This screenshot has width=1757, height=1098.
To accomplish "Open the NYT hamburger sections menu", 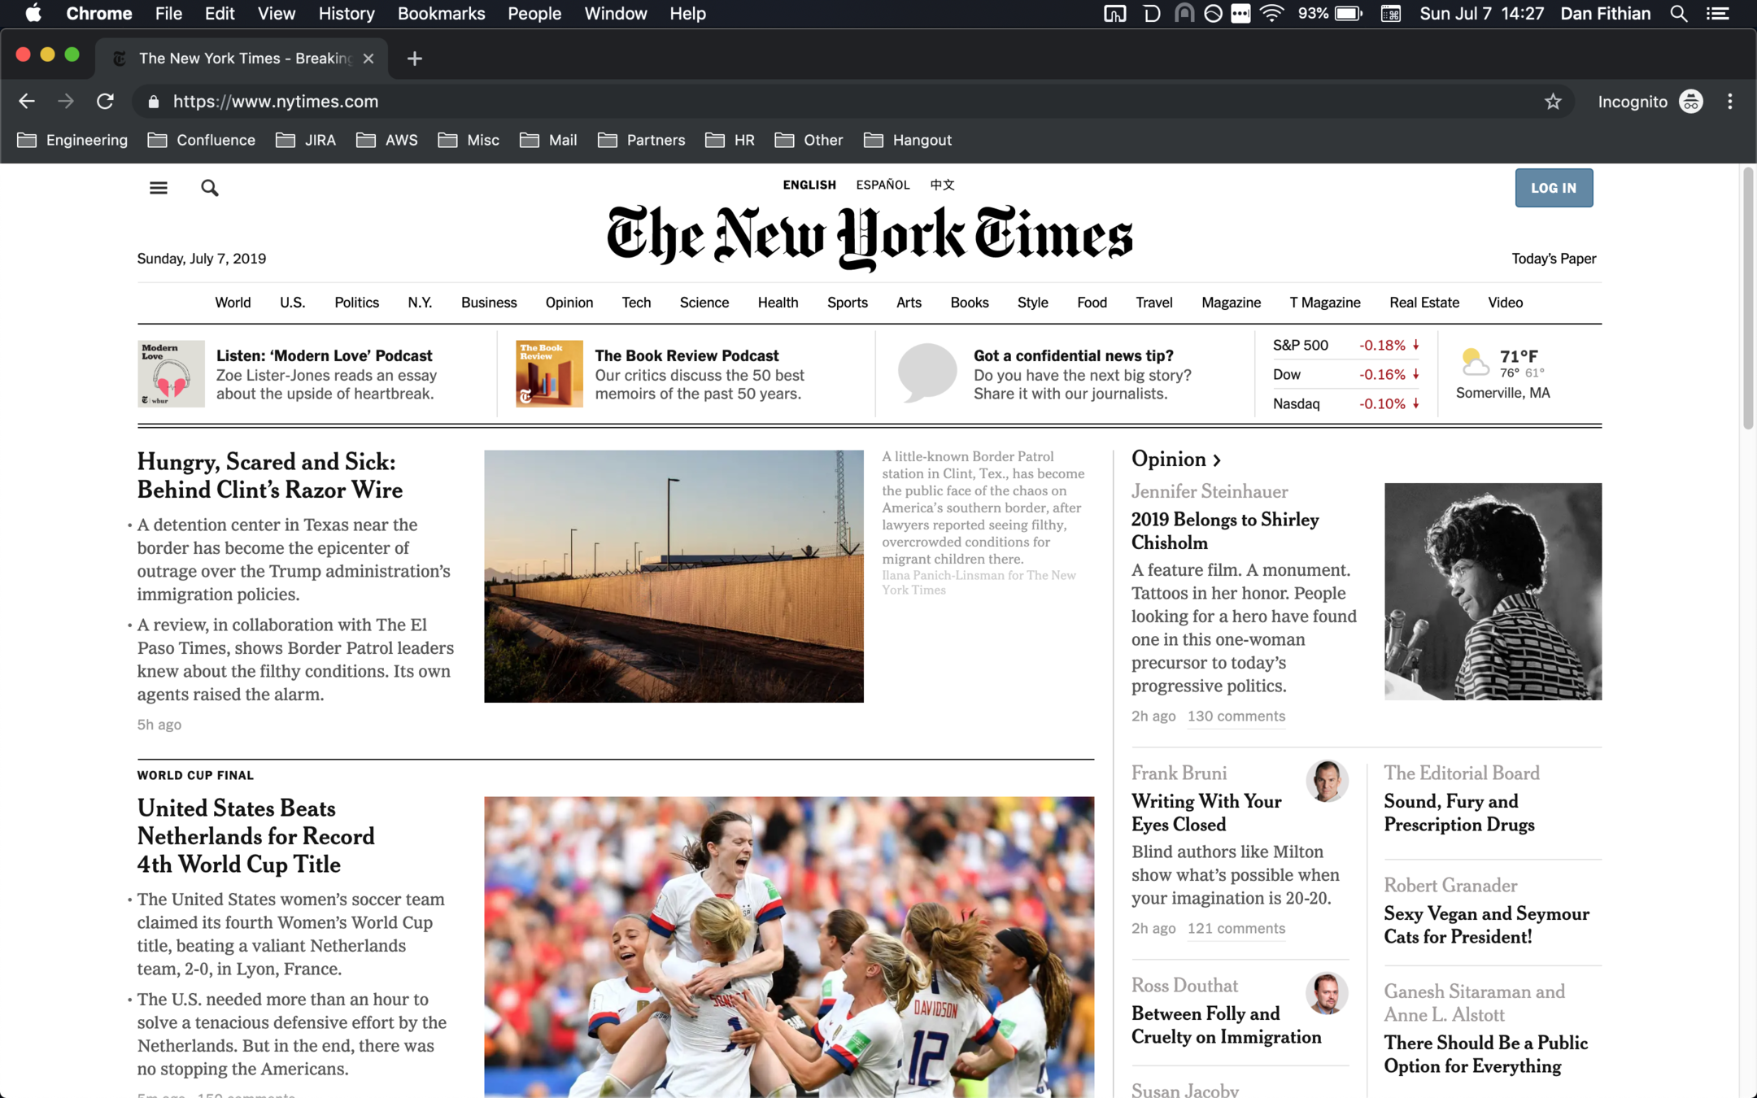I will coord(159,188).
